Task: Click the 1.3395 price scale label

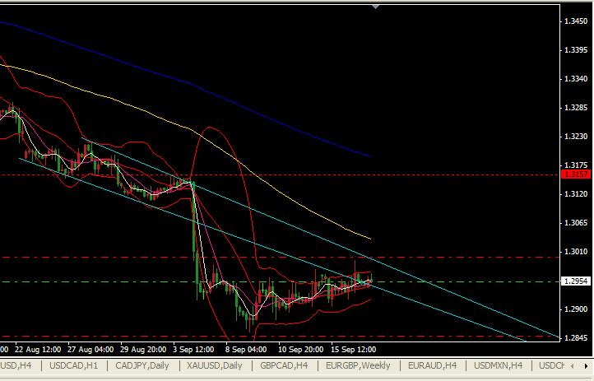Action: point(576,50)
